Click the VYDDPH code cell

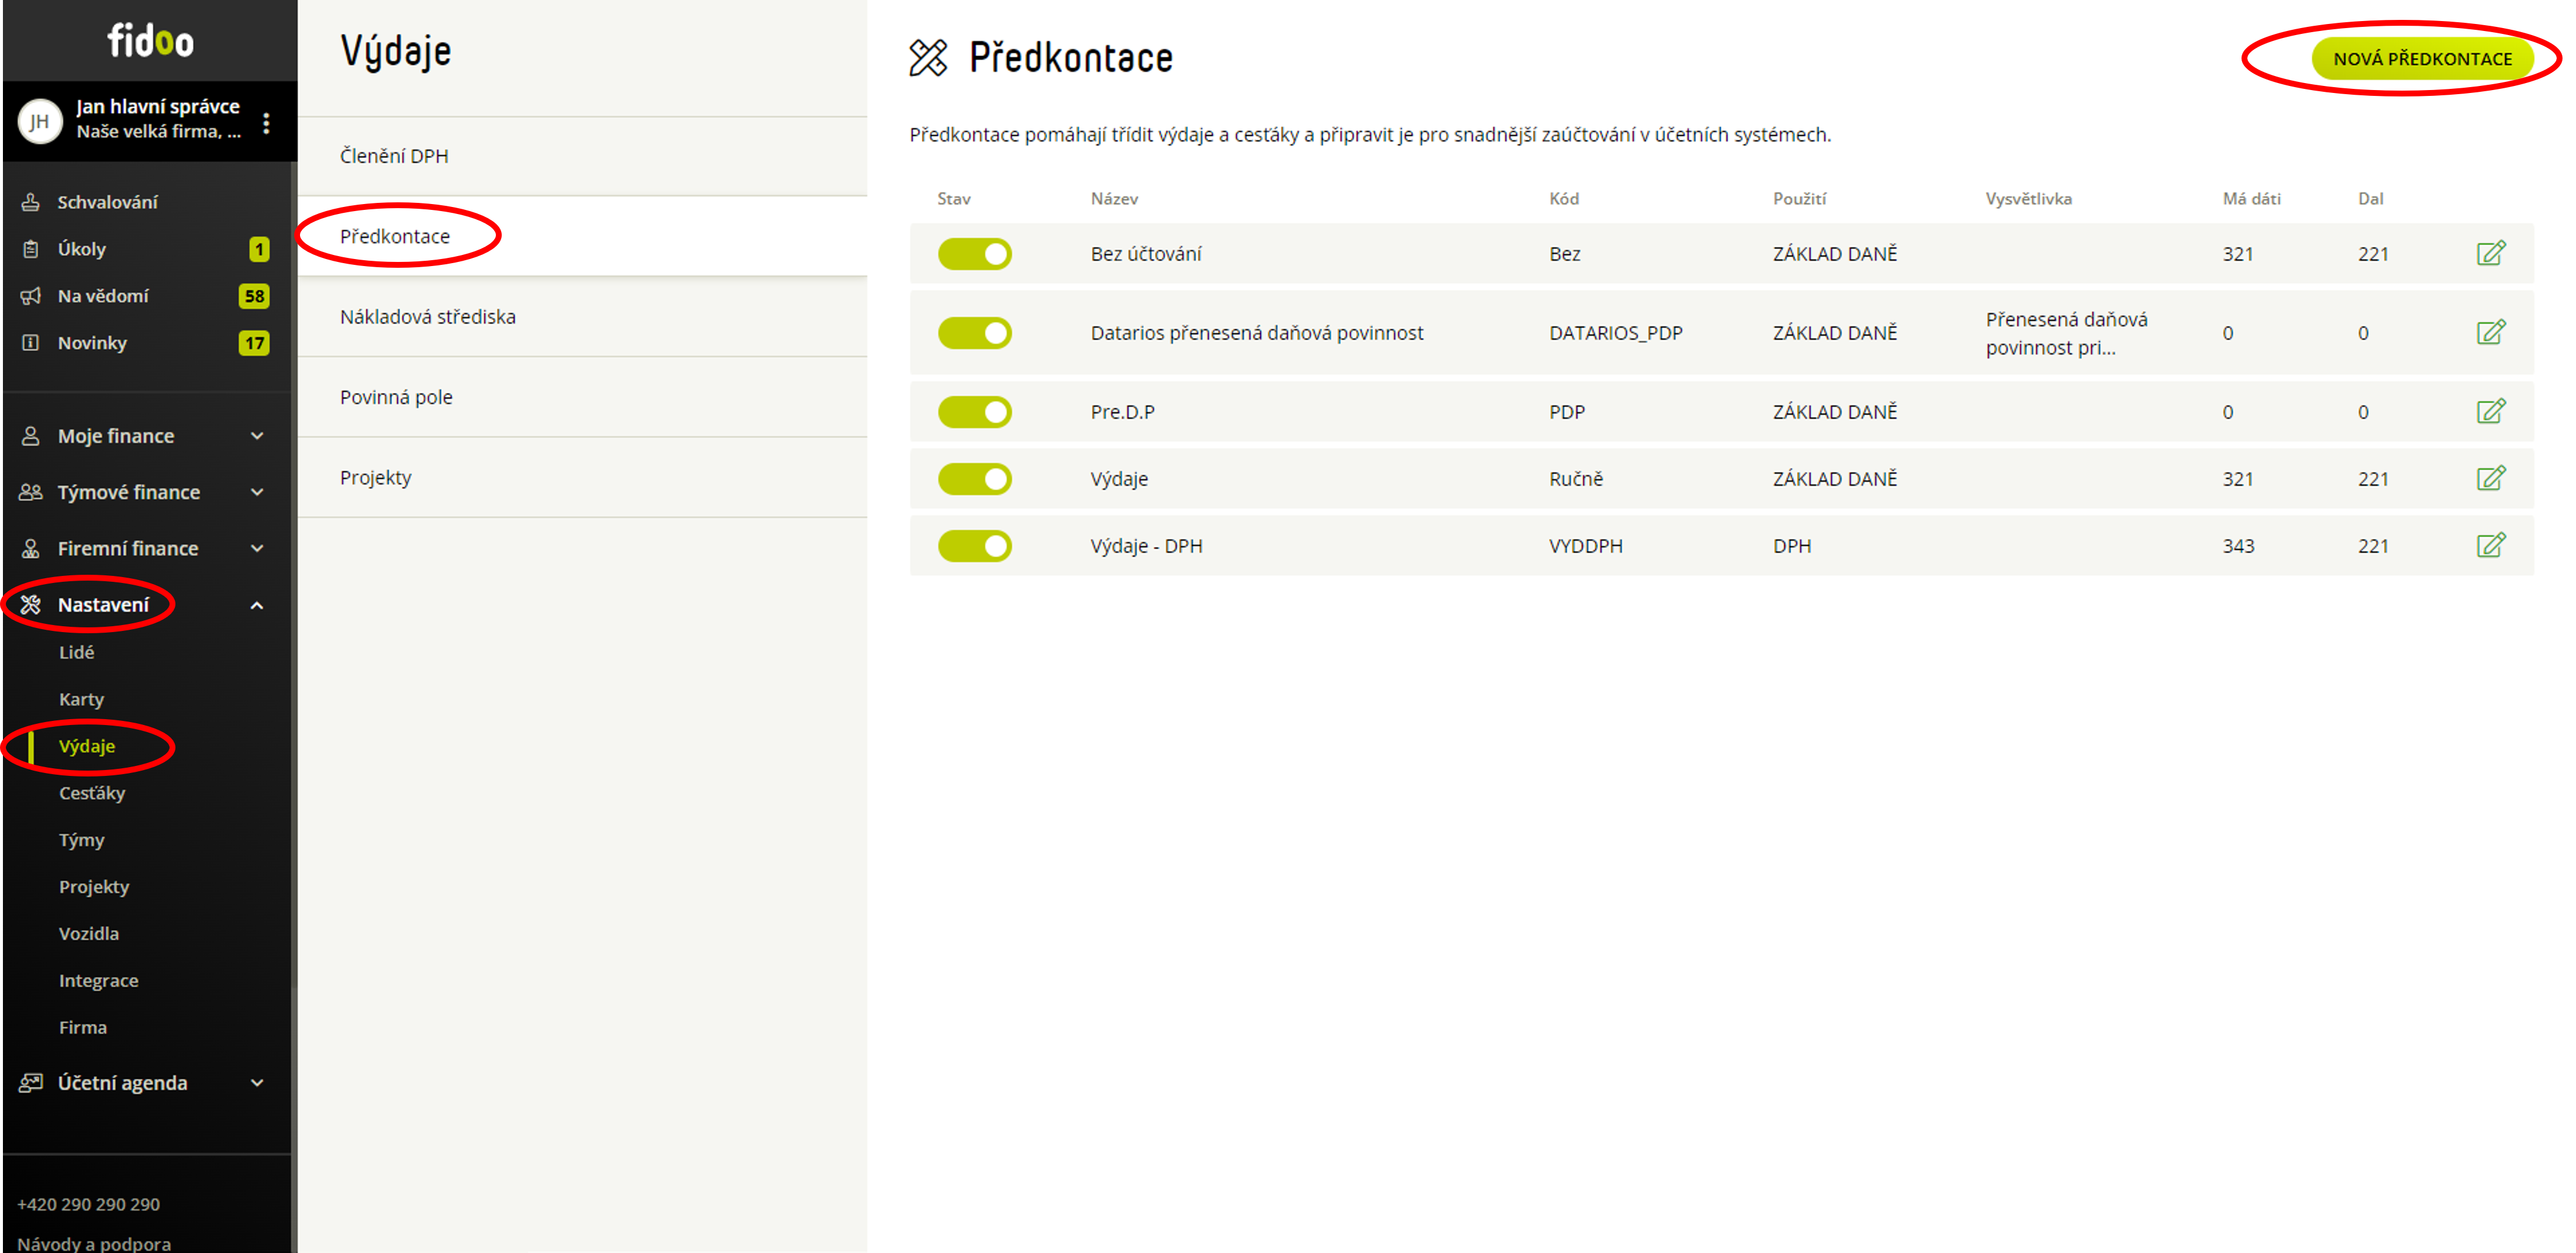[x=1585, y=546]
